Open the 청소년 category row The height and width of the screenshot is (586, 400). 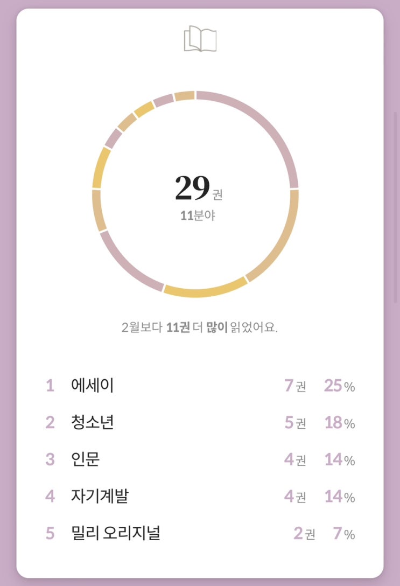[92, 423]
